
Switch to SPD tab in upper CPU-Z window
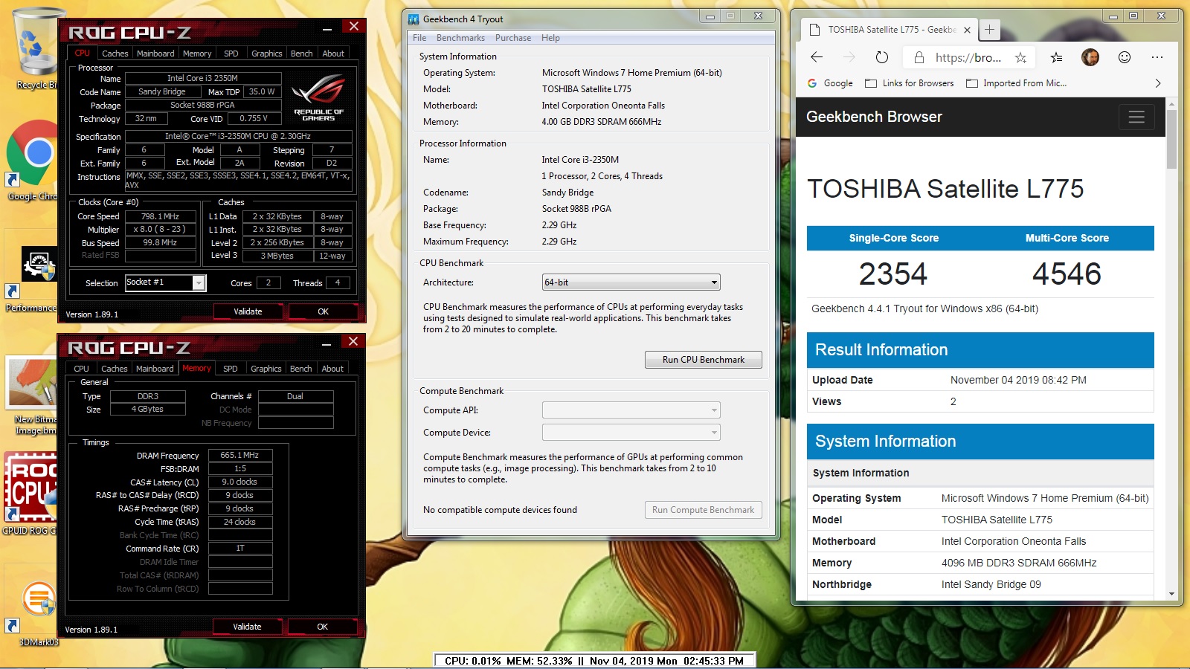231,54
